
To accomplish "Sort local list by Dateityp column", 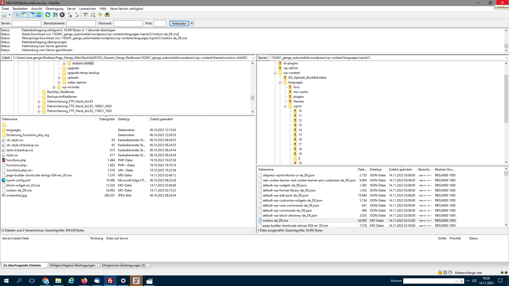I will point(124,119).
